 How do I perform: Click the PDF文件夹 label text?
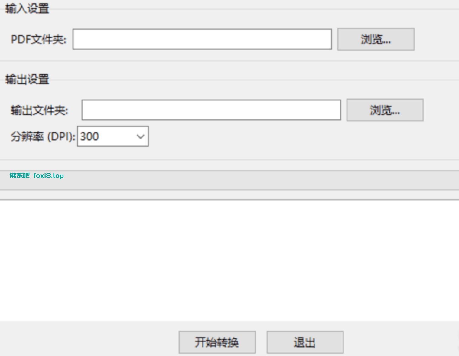tap(38, 39)
